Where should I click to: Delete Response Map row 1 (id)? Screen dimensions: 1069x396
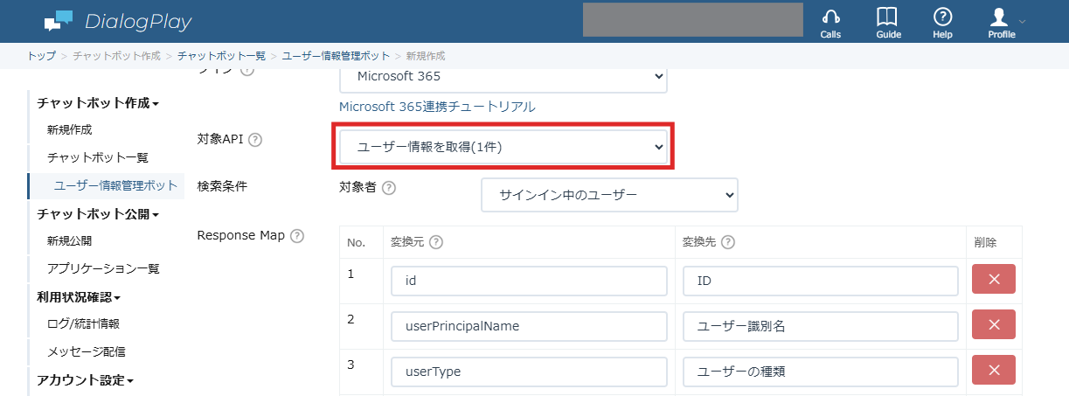point(994,279)
